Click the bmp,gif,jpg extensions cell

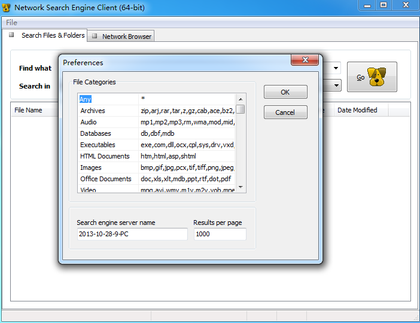tap(187, 167)
